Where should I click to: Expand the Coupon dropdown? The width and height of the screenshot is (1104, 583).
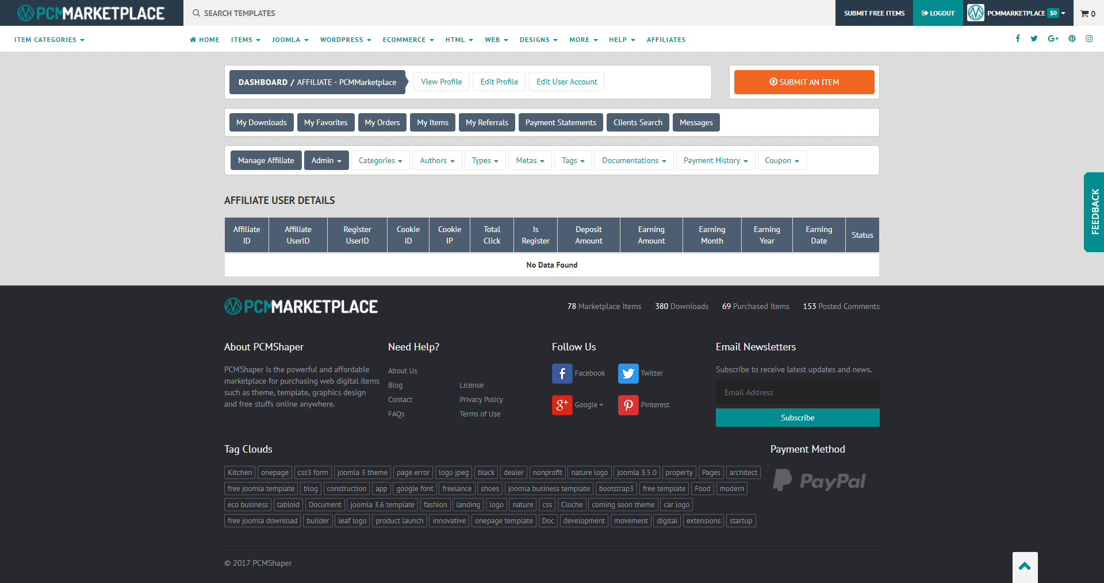click(x=782, y=160)
